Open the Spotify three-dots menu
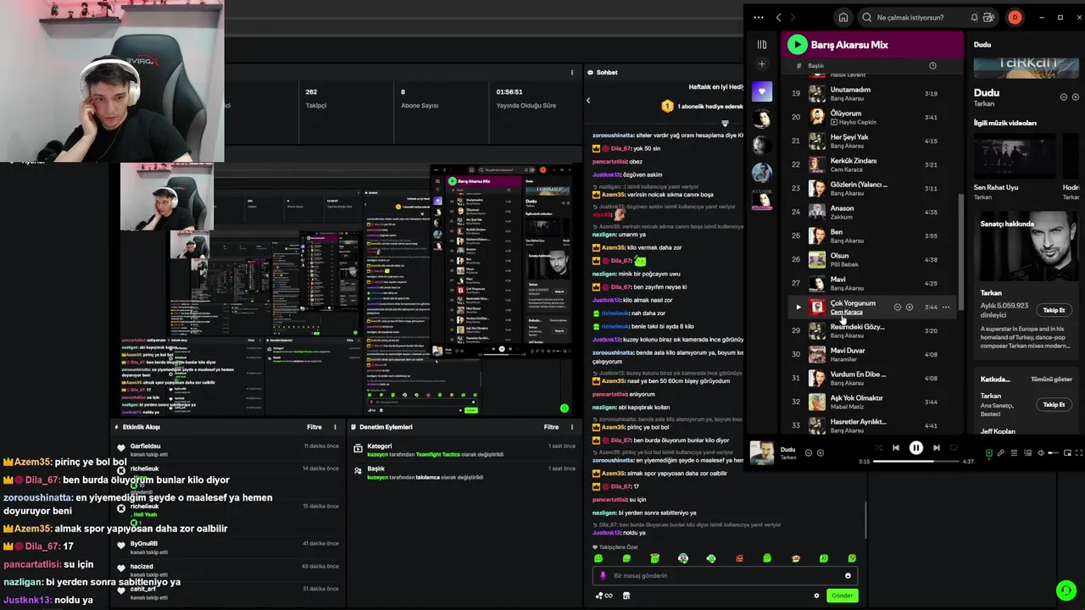The height and width of the screenshot is (610, 1085). coord(758,17)
